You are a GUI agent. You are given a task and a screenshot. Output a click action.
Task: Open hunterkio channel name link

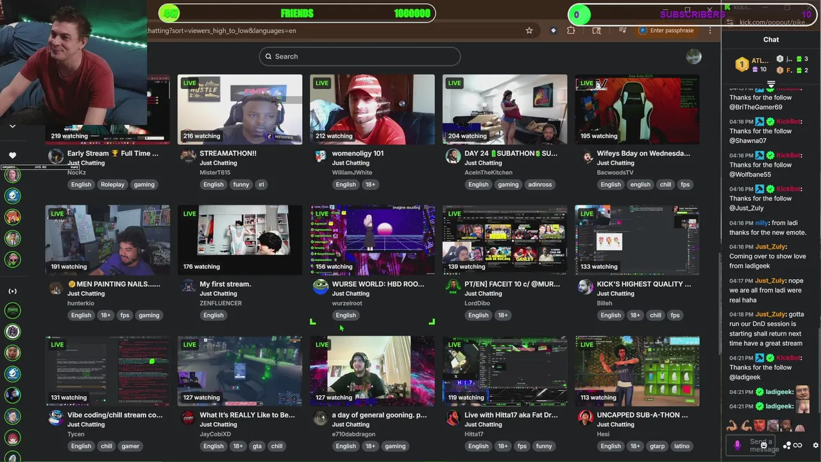81,303
